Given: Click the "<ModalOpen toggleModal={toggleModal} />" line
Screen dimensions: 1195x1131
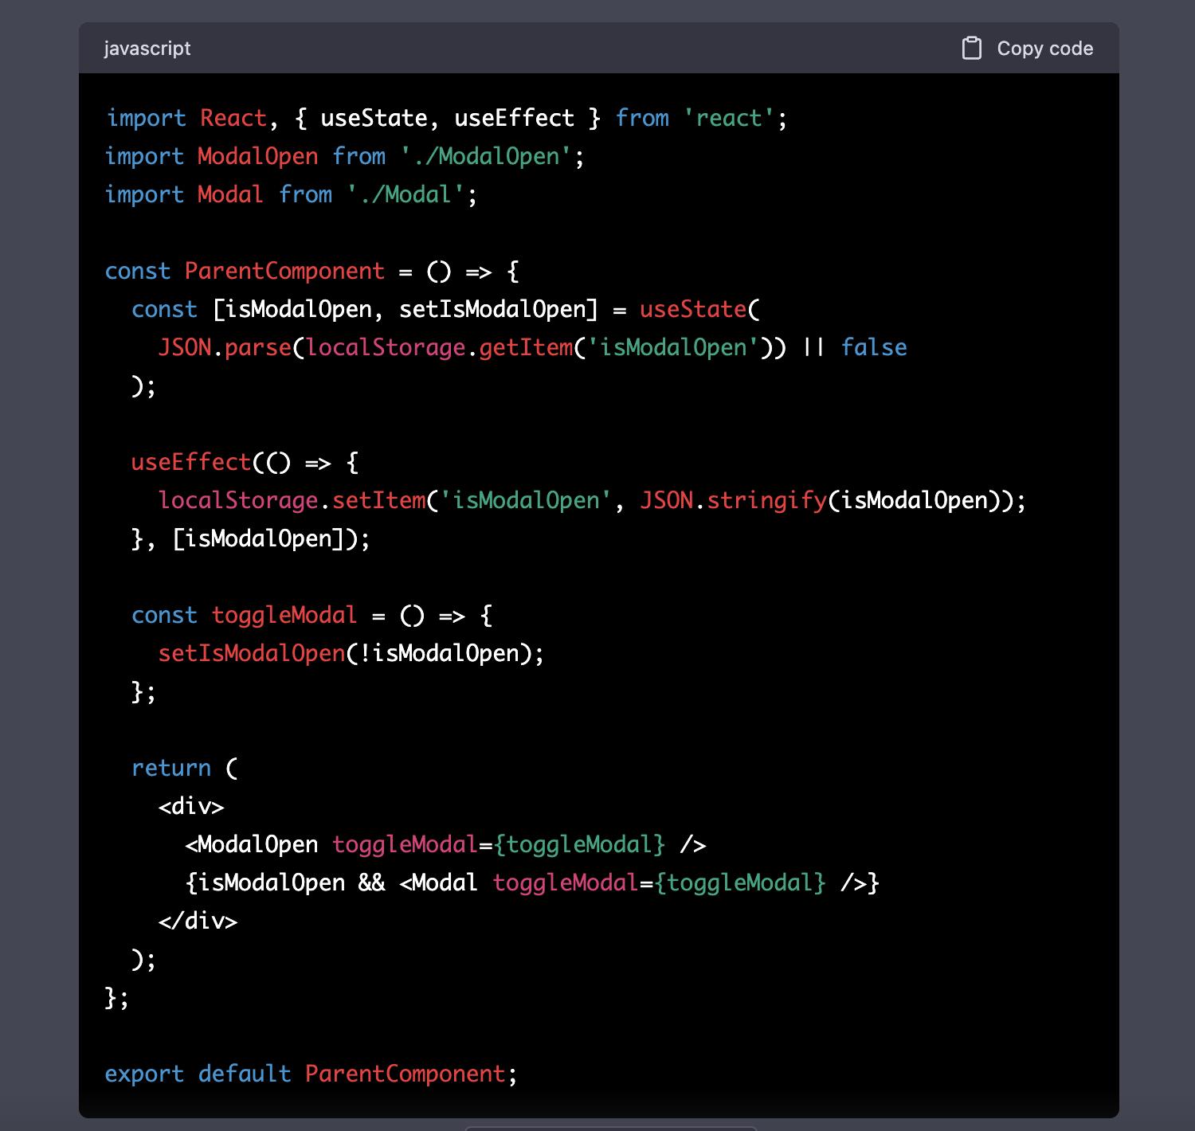Looking at the screenshot, I should (x=446, y=845).
